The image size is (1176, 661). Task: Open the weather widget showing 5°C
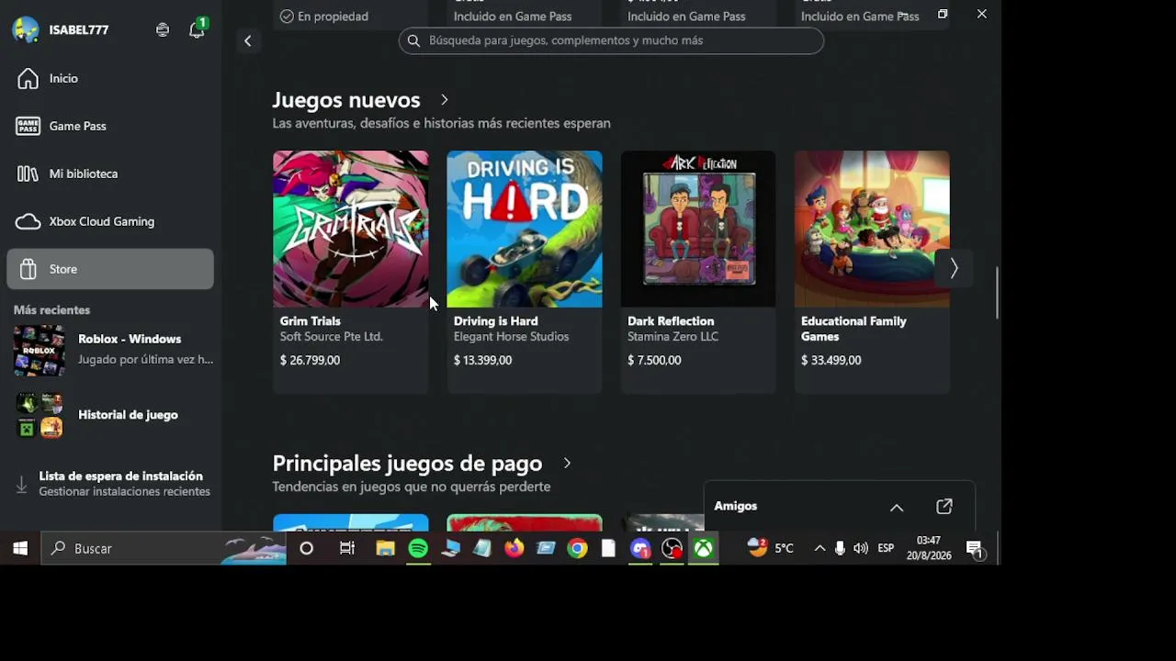coord(772,548)
